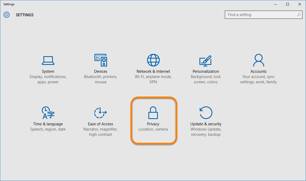Click the Settings gear icon
The image size is (306, 181).
[x=7, y=15]
